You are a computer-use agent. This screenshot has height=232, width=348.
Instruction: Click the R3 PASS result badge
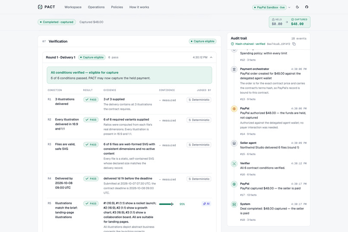coord(91,145)
